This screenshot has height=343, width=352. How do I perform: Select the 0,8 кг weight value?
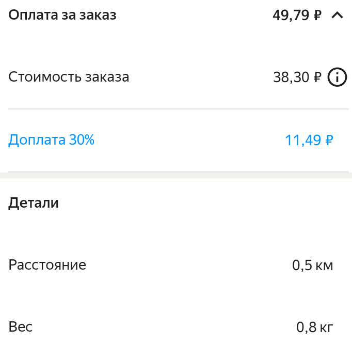314,327
